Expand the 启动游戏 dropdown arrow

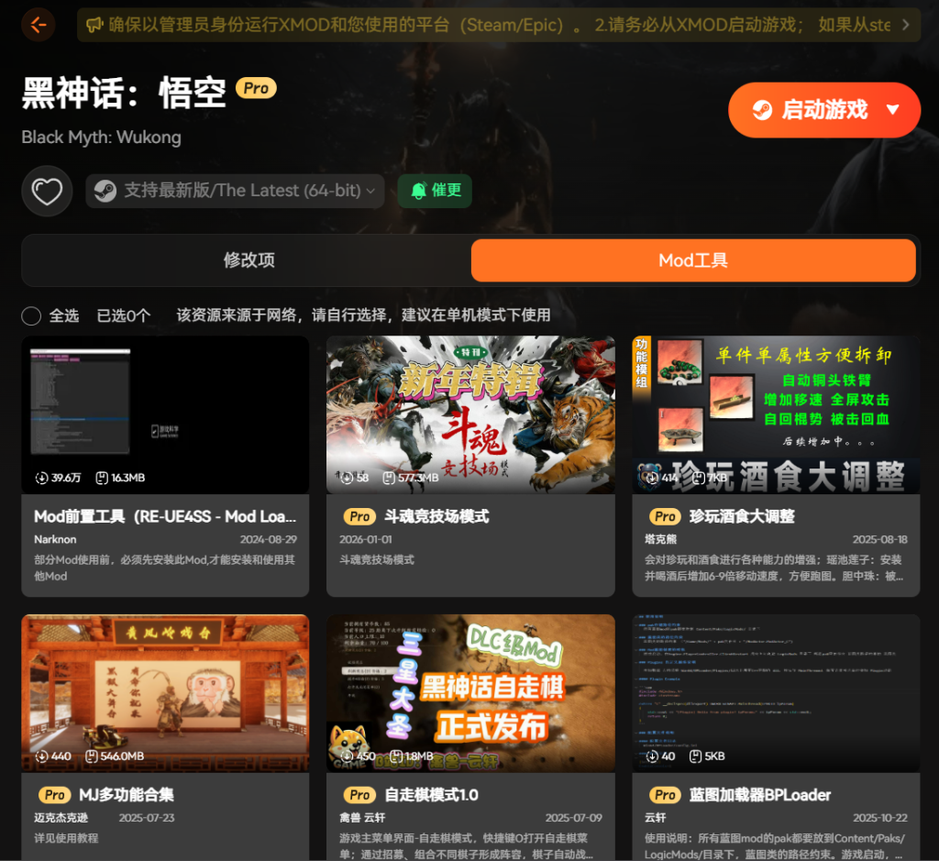[893, 110]
